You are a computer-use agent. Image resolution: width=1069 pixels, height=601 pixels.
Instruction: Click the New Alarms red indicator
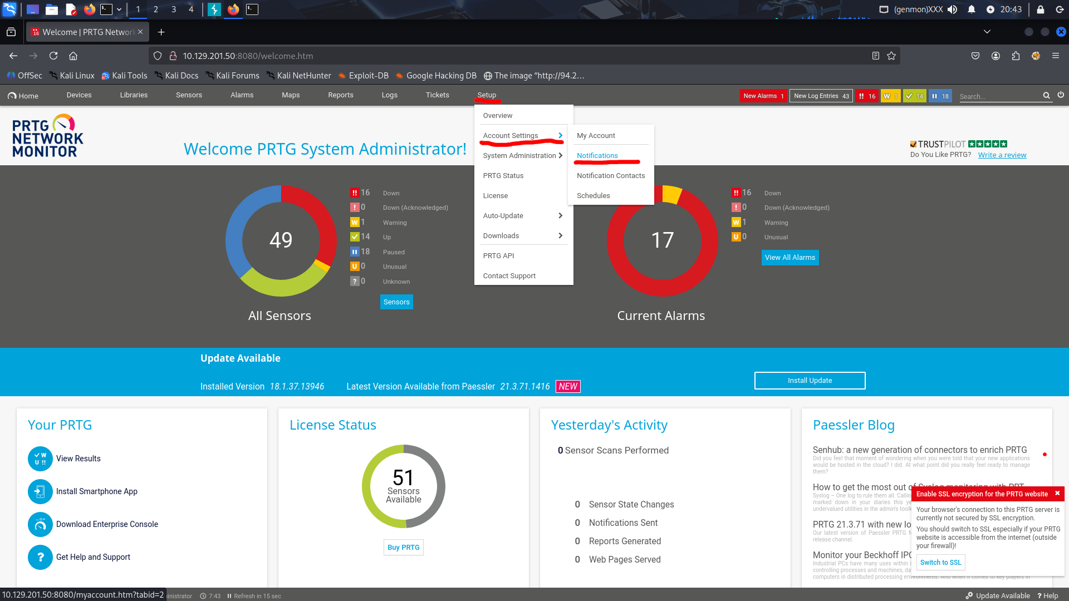tap(763, 96)
